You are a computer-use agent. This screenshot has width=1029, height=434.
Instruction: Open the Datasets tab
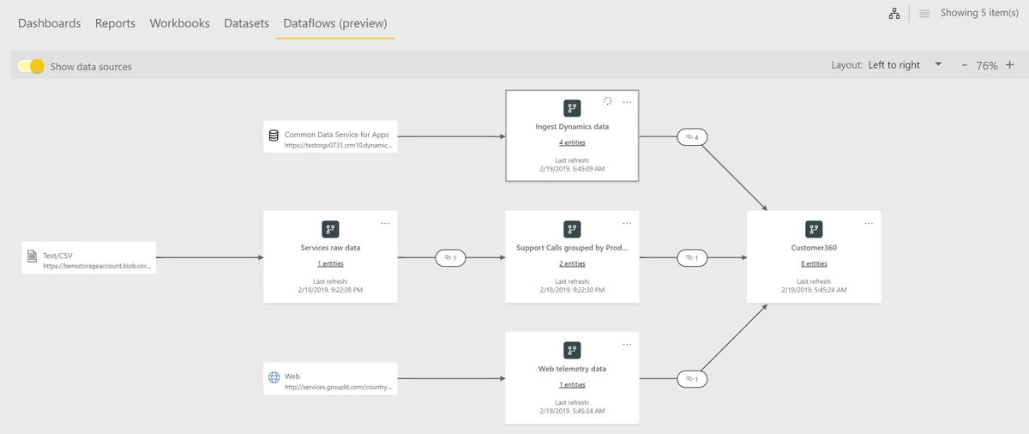coord(246,23)
